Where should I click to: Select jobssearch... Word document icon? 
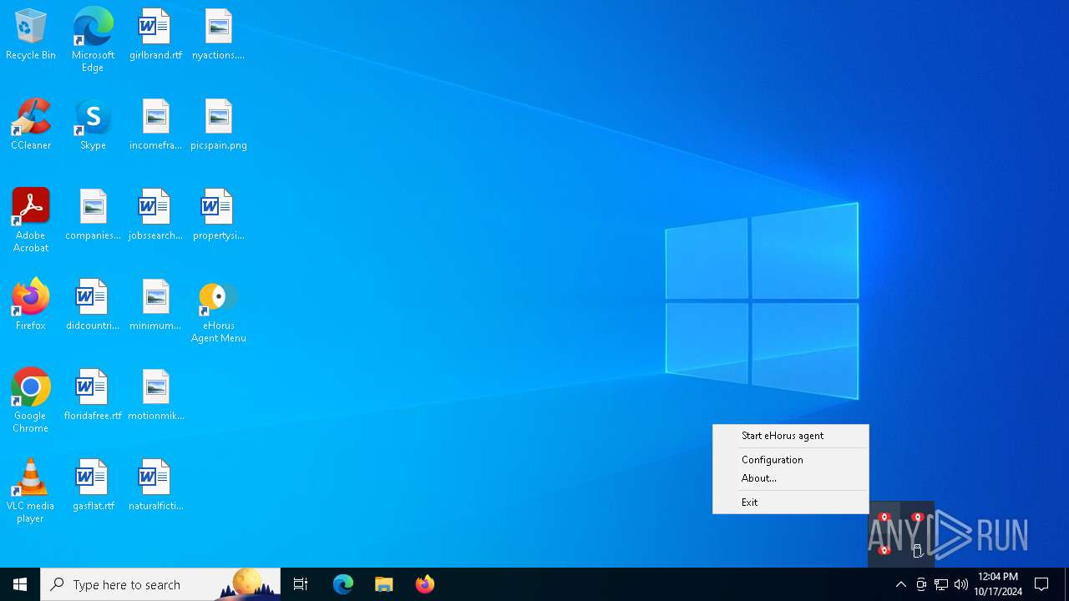click(155, 215)
